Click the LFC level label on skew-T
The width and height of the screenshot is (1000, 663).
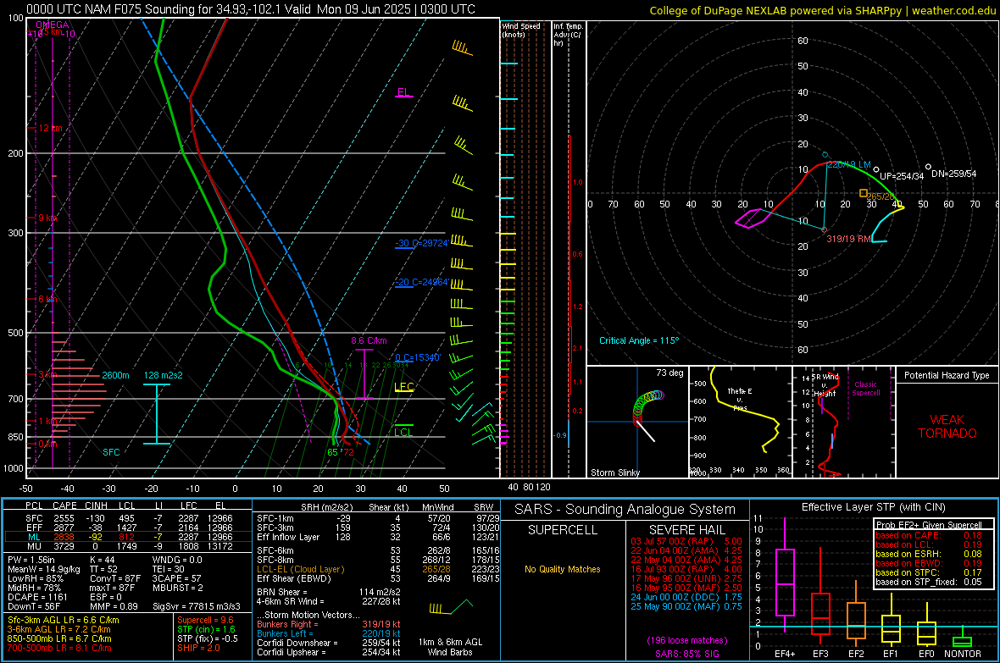tap(403, 387)
